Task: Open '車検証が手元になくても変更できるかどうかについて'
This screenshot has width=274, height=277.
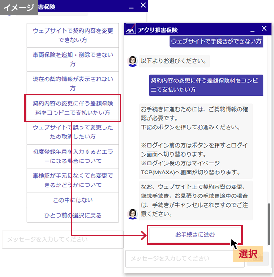Action: (x=73, y=181)
